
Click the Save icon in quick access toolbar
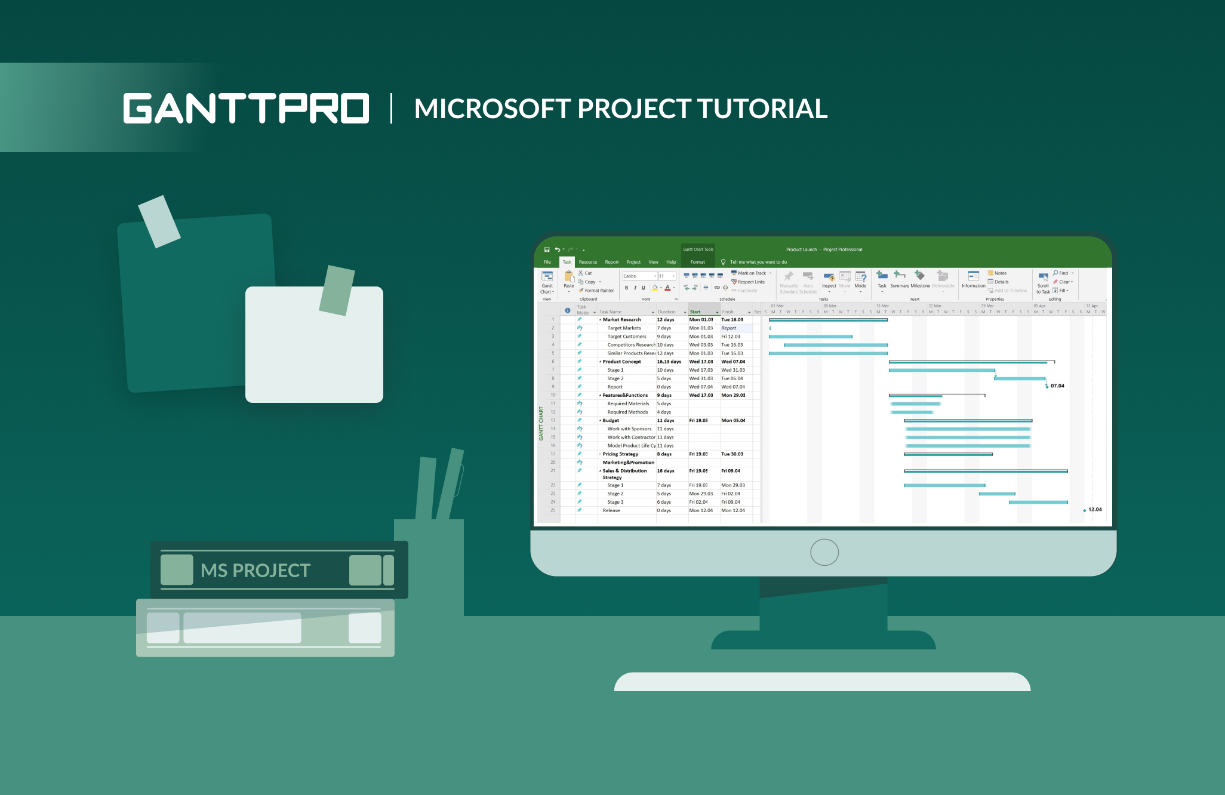coord(546,249)
